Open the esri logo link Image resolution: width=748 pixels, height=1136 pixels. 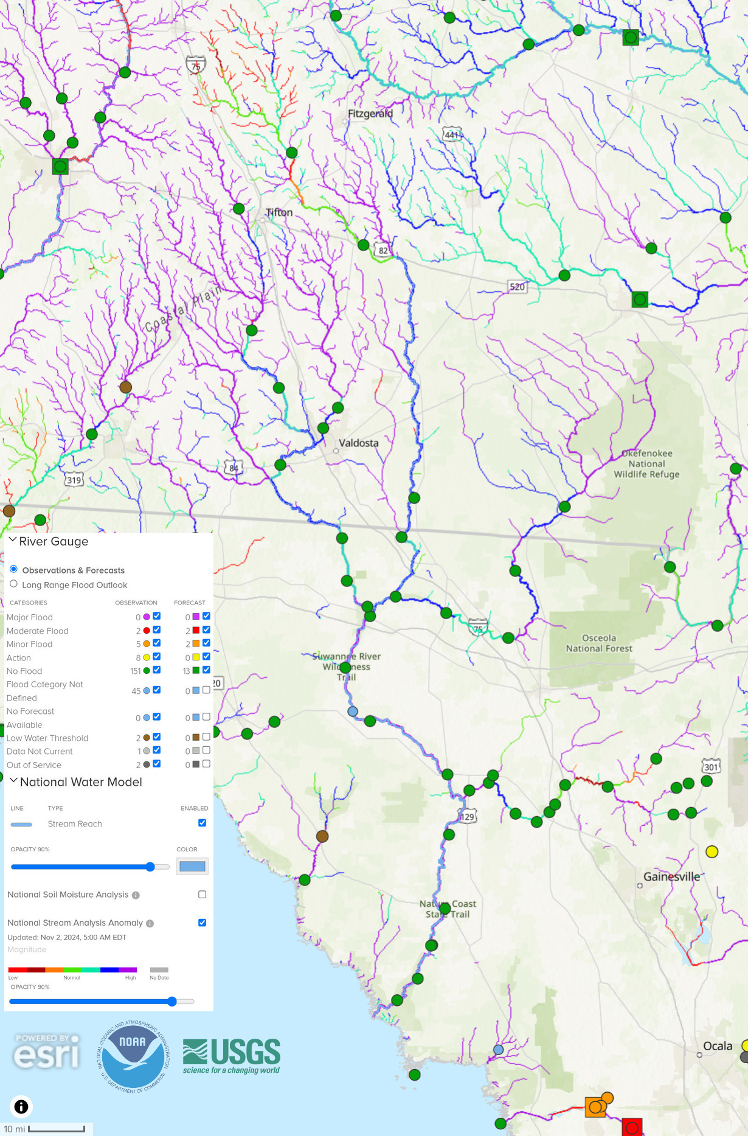[x=47, y=1052]
